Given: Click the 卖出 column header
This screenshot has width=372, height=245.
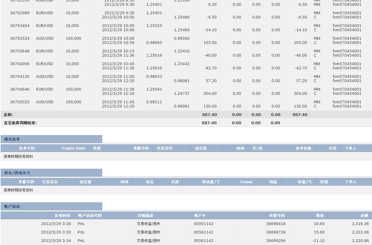Looking at the screenshot, I should click(150, 182).
